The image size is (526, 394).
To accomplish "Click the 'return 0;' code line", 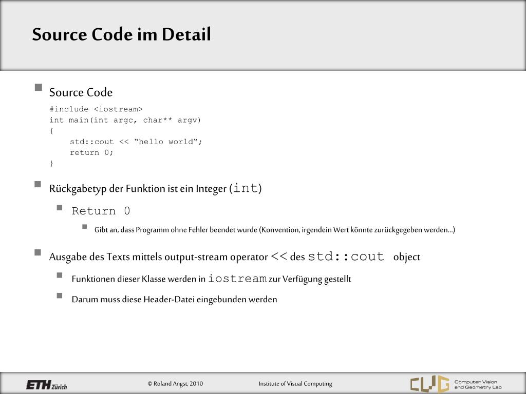I will (x=91, y=152).
